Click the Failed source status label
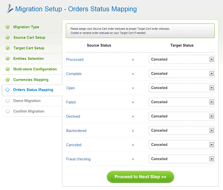 (x=71, y=102)
